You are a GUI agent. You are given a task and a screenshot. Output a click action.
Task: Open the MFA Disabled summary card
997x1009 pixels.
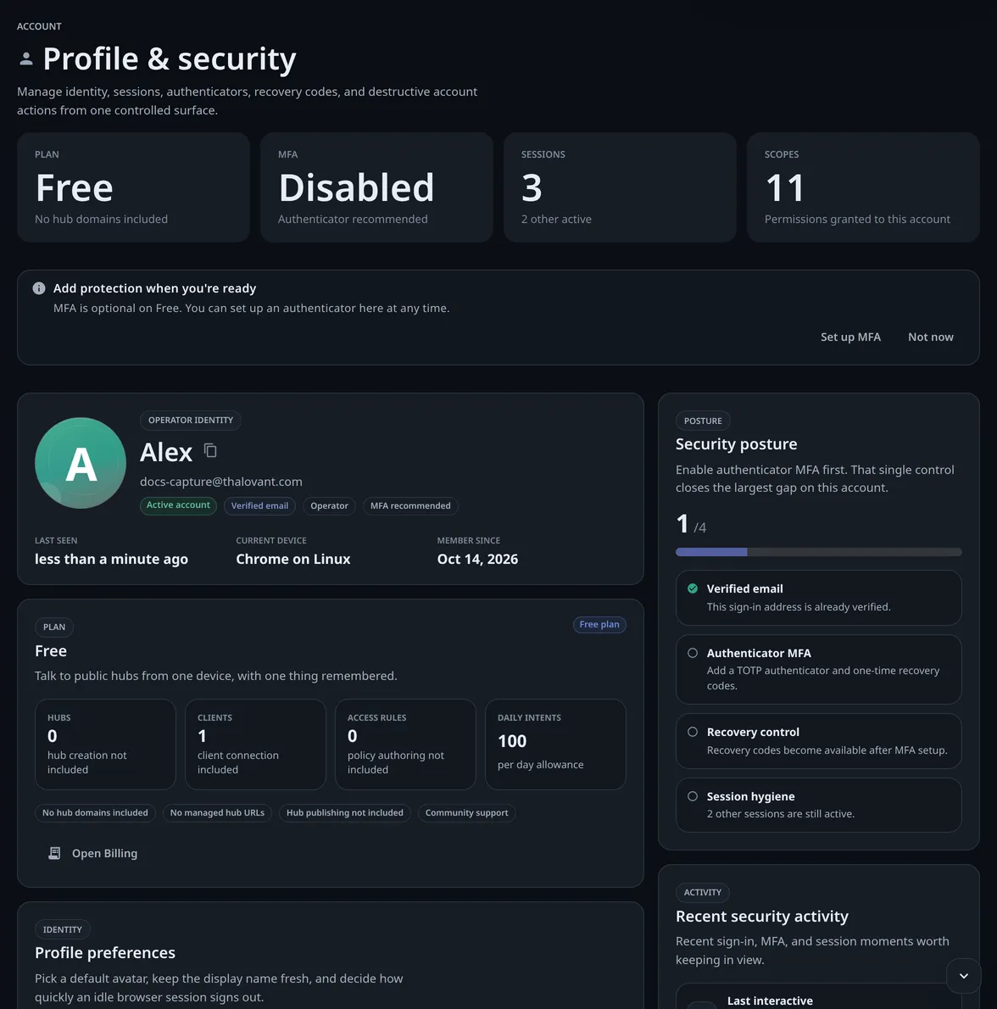[376, 187]
